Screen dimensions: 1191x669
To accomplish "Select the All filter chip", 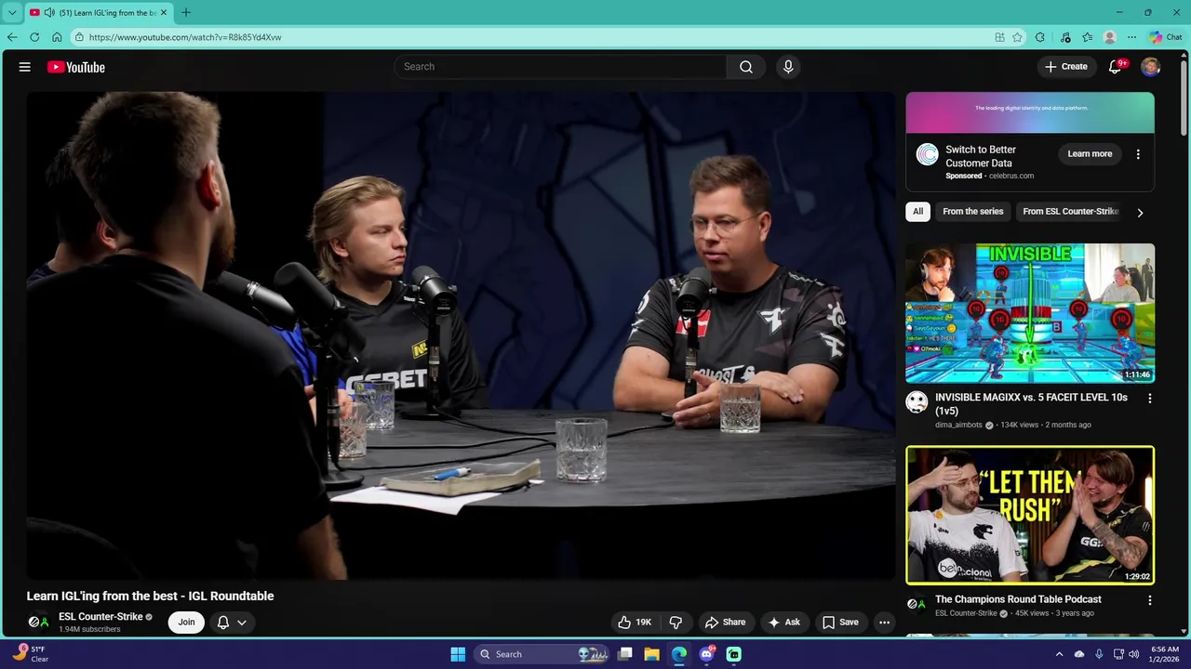I will (x=917, y=212).
